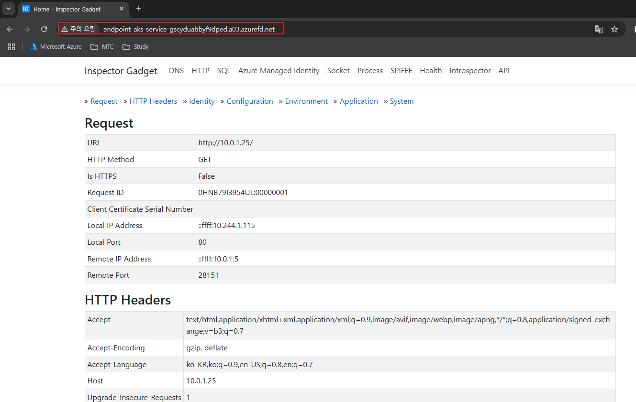This screenshot has width=636, height=402.
Task: Click the Upgrade-Insecure-Requests label
Action: coord(134,398)
